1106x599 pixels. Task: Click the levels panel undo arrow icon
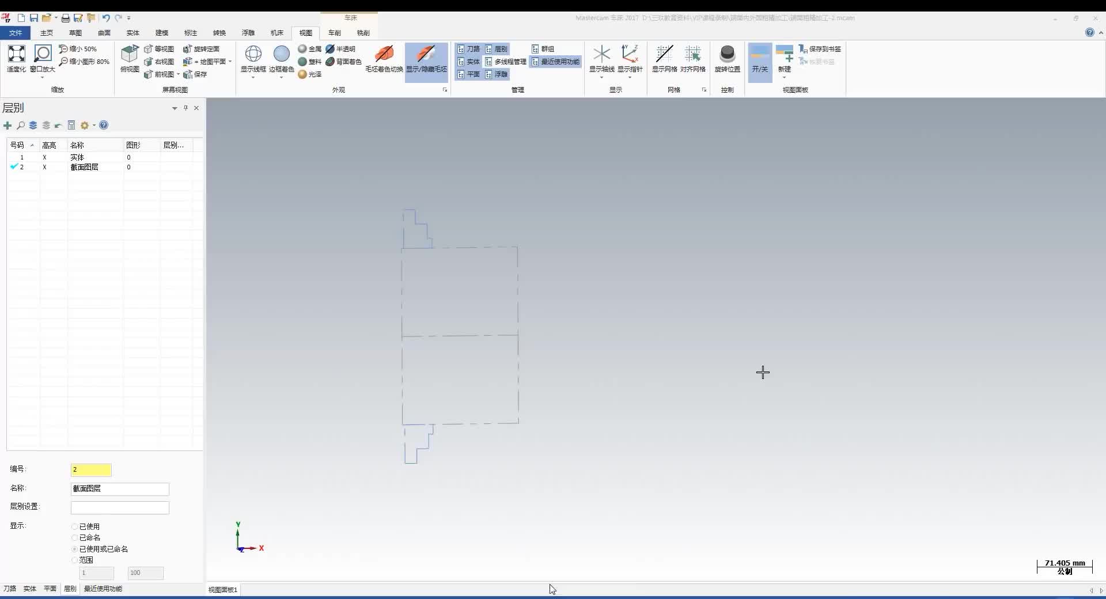point(58,125)
